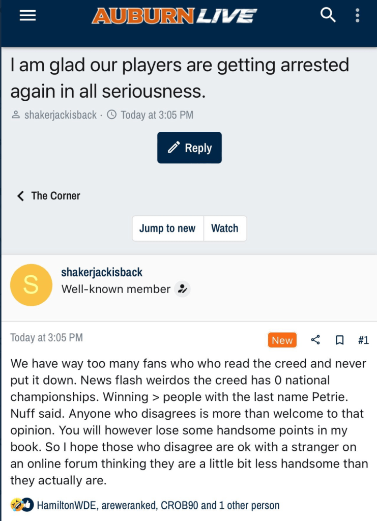Click the thumbs-up like reaction icon
The width and height of the screenshot is (377, 521).
tap(27, 505)
